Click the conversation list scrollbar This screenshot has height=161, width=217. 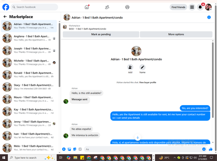coord(59,55)
